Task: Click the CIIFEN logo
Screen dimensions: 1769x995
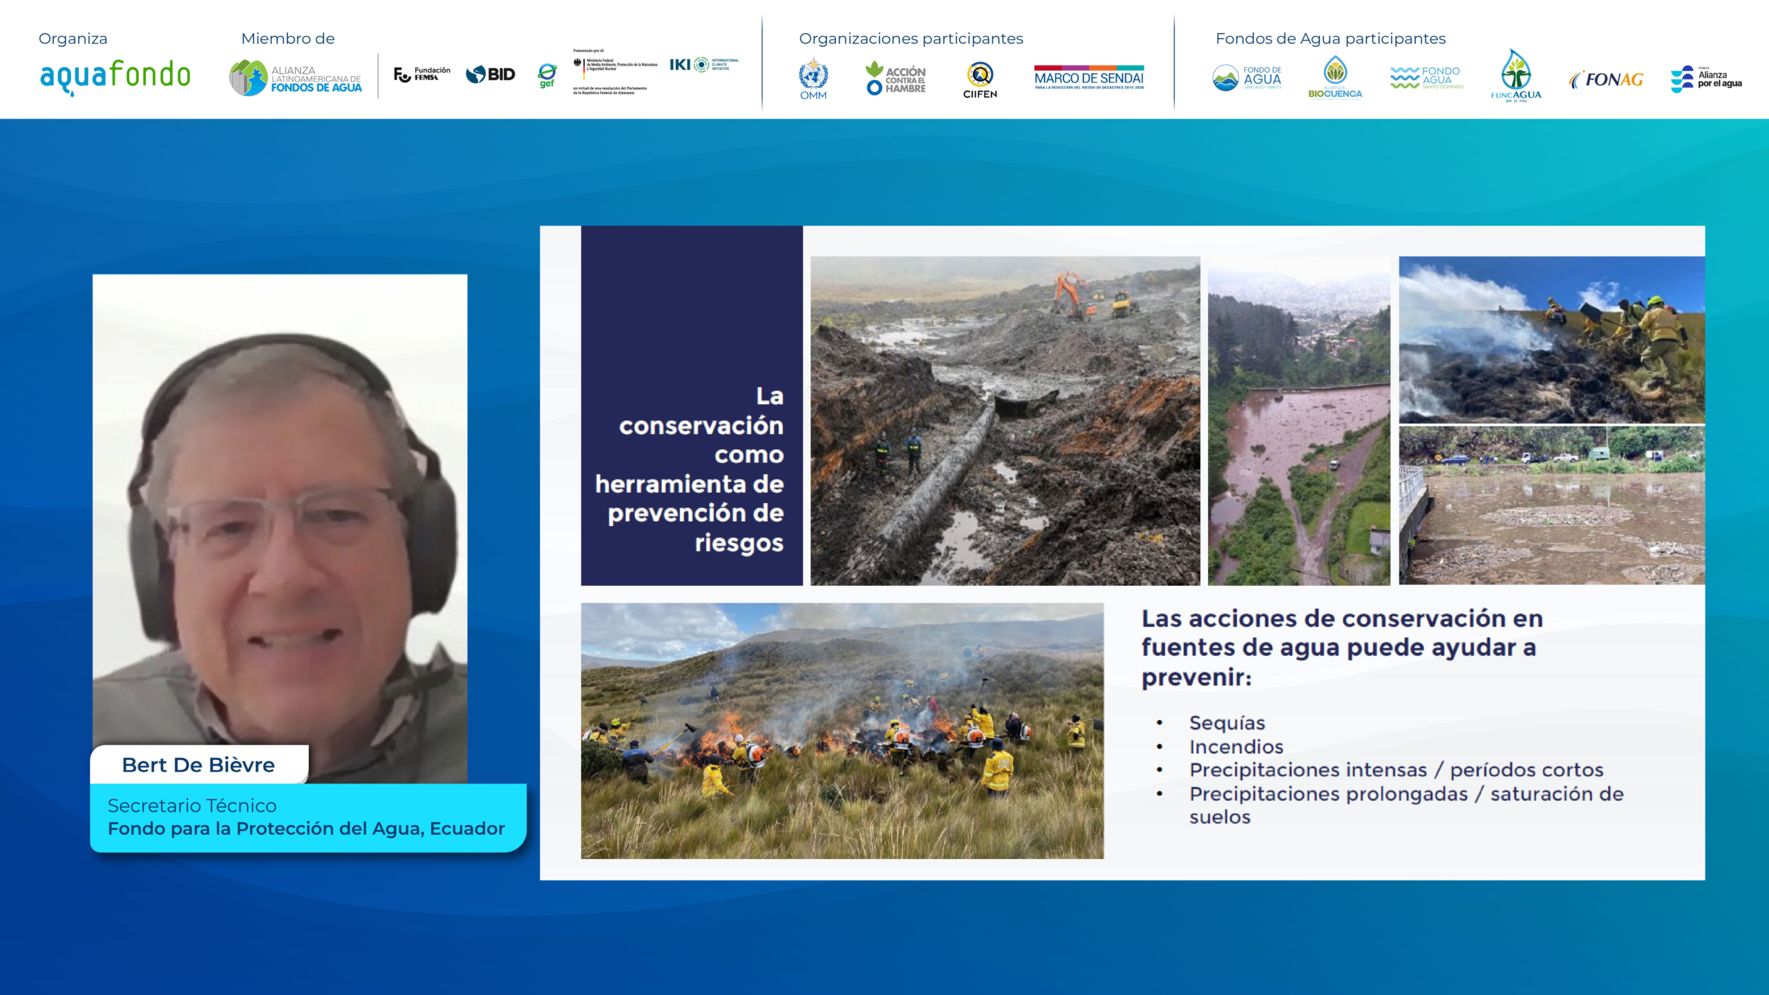Action: tap(980, 80)
